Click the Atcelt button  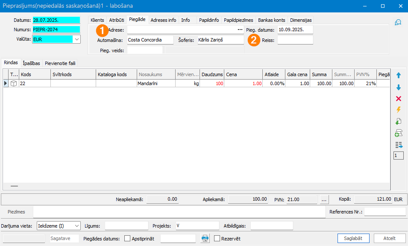[x=389, y=238]
